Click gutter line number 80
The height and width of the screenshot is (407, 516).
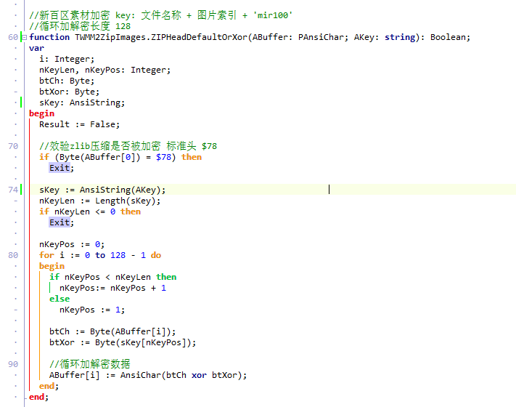pyautogui.click(x=13, y=255)
